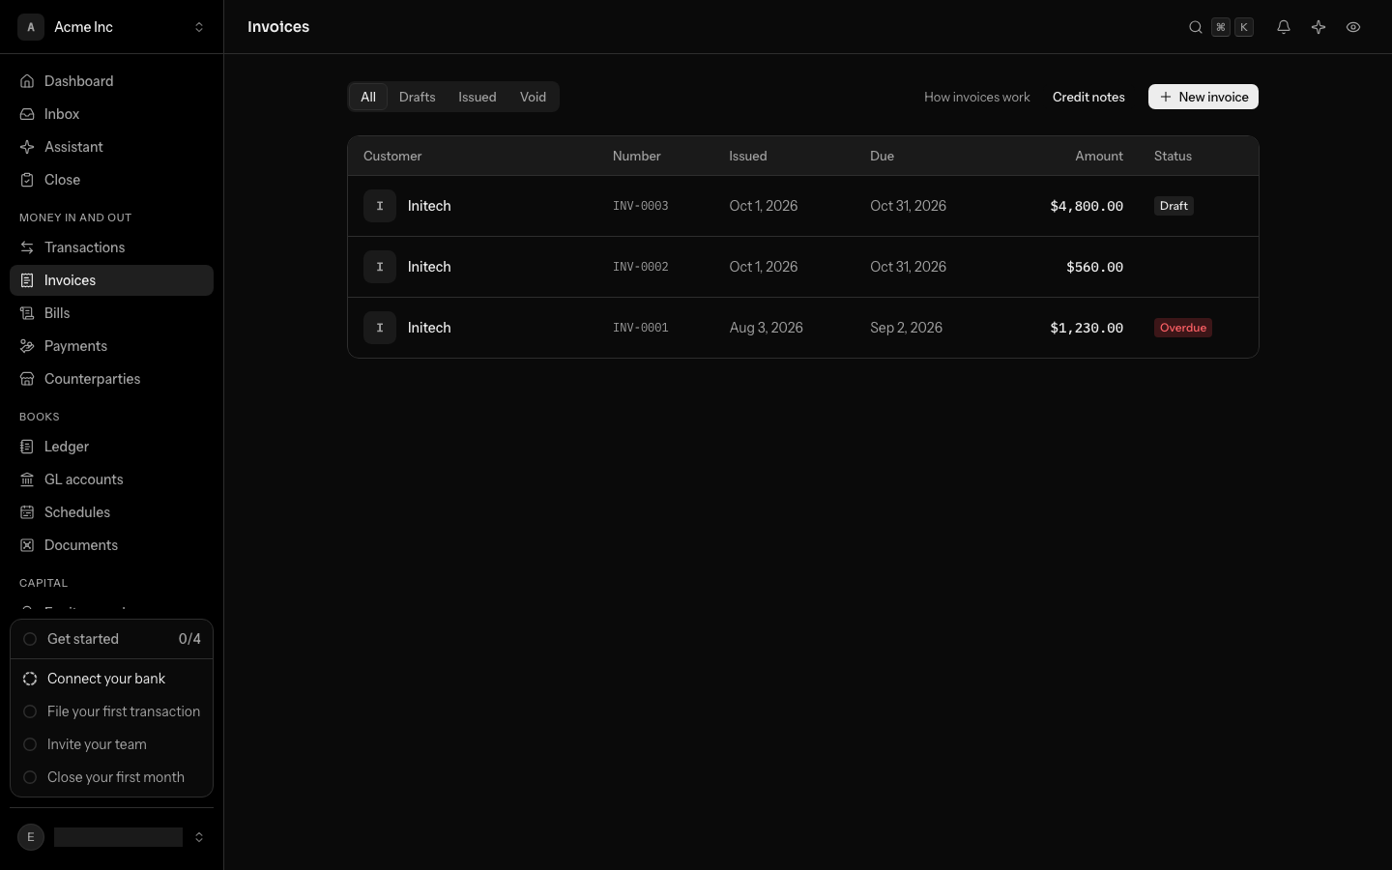
Task: Click the Assistant sparkle icon in sidebar
Action: click(27, 147)
